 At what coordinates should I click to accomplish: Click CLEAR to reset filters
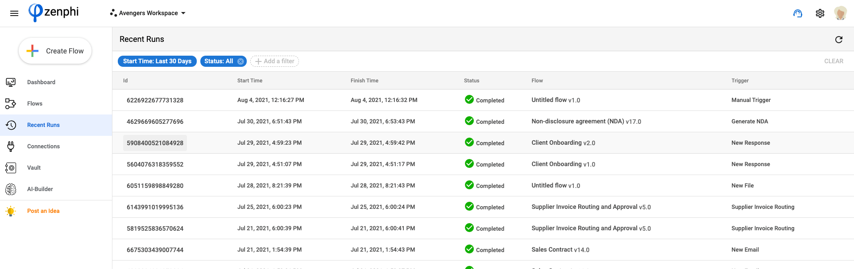[x=833, y=61]
